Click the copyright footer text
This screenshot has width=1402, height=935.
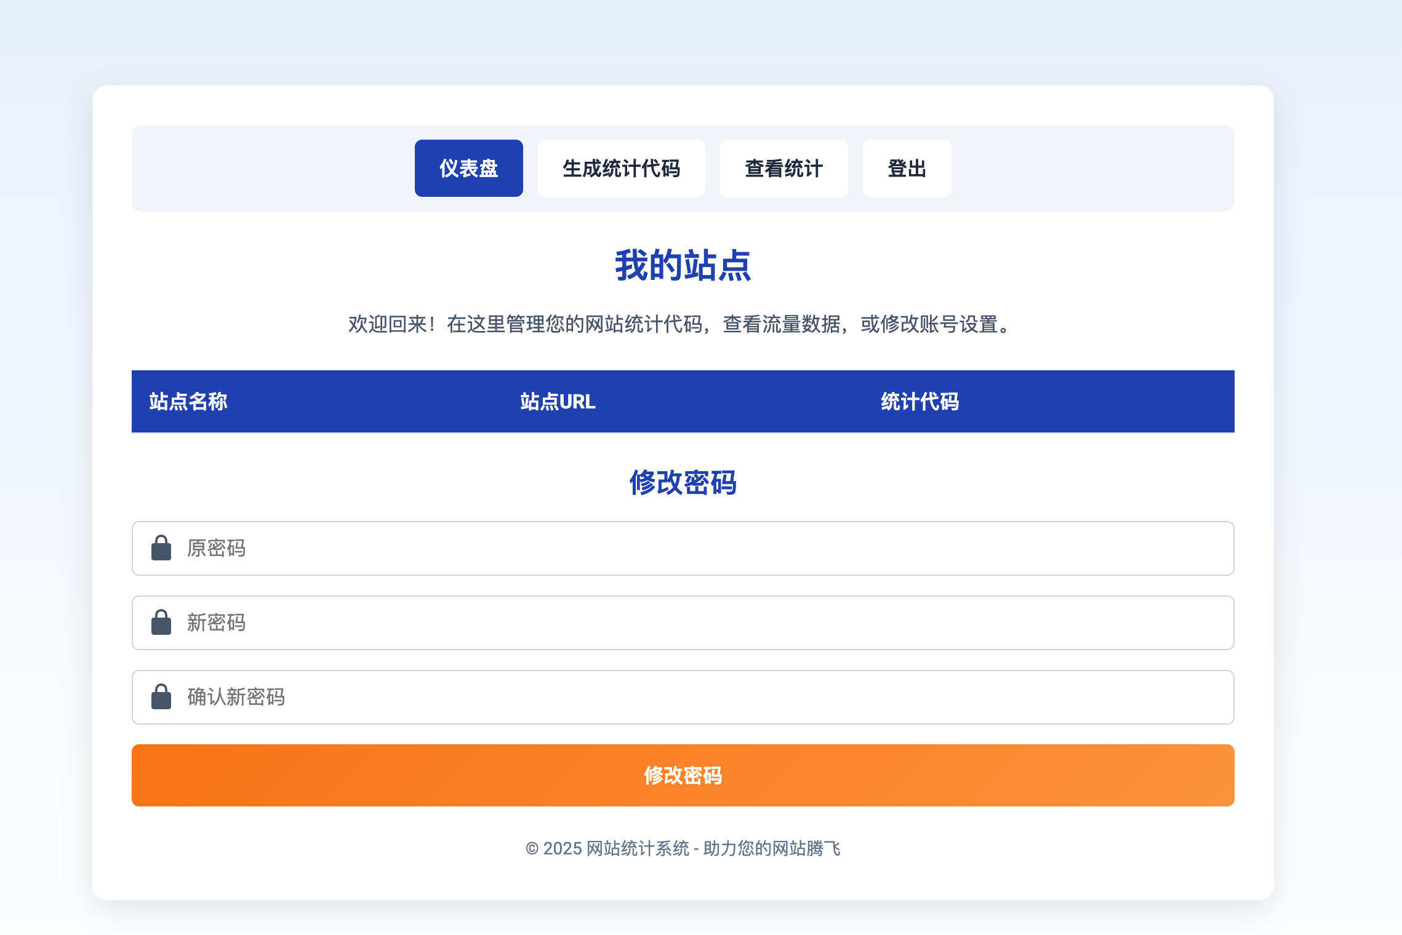click(684, 848)
